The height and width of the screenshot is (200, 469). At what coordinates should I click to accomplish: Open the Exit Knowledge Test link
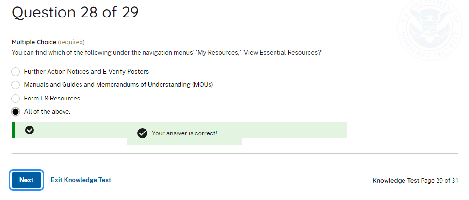click(81, 180)
